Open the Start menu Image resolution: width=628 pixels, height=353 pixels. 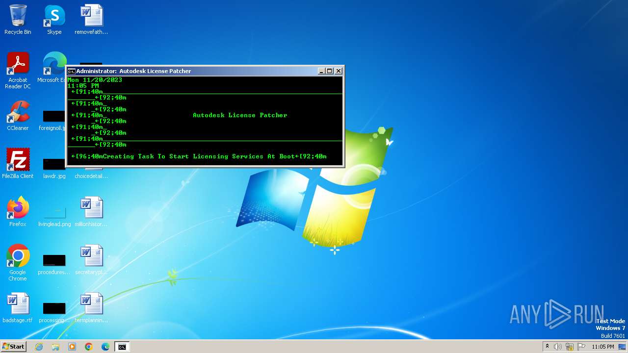click(x=13, y=346)
